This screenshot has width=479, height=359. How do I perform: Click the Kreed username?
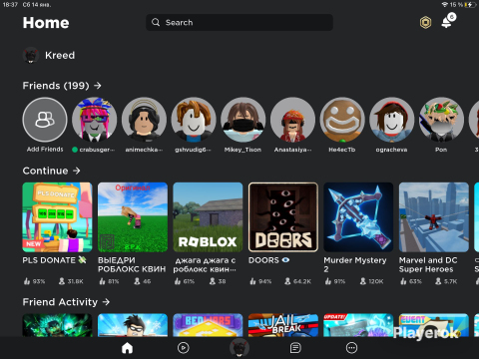pos(60,55)
